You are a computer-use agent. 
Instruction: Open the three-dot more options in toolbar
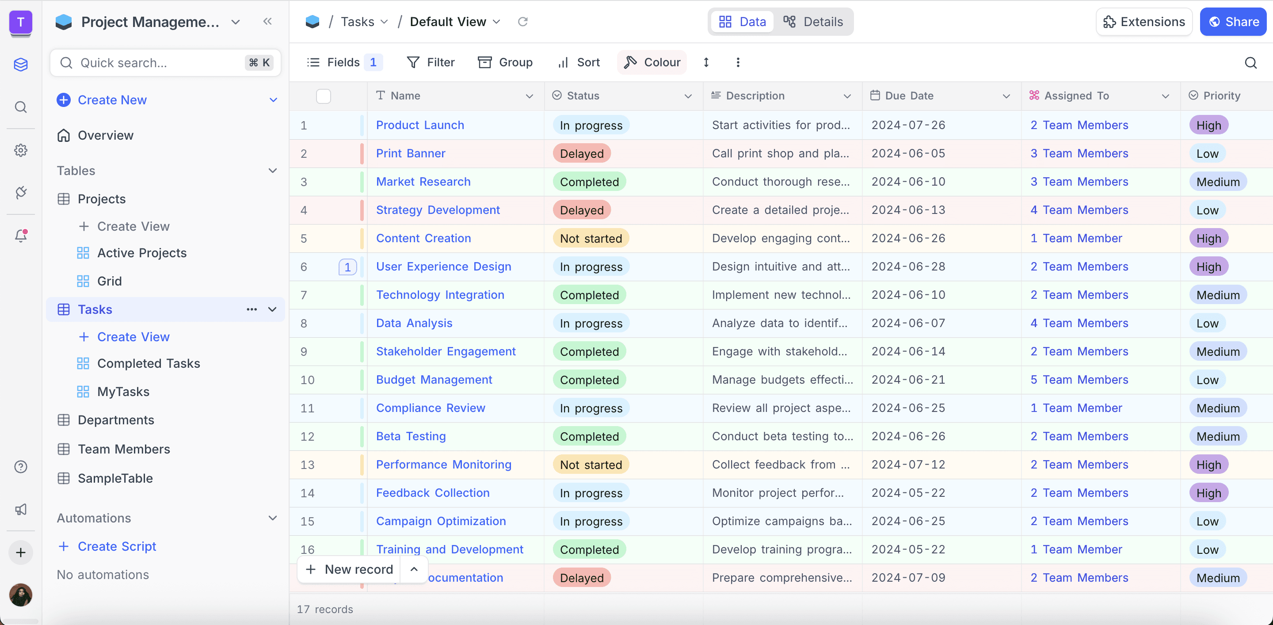click(x=738, y=62)
